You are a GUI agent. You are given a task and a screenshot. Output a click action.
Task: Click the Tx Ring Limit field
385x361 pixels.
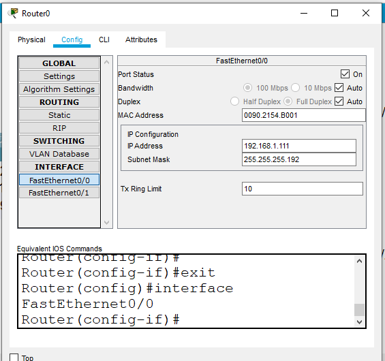pyautogui.click(x=303, y=189)
